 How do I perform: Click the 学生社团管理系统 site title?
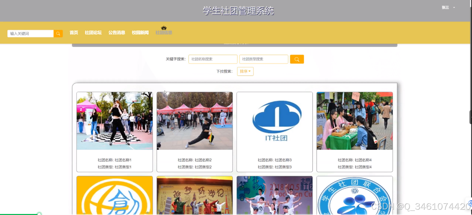[x=238, y=11]
